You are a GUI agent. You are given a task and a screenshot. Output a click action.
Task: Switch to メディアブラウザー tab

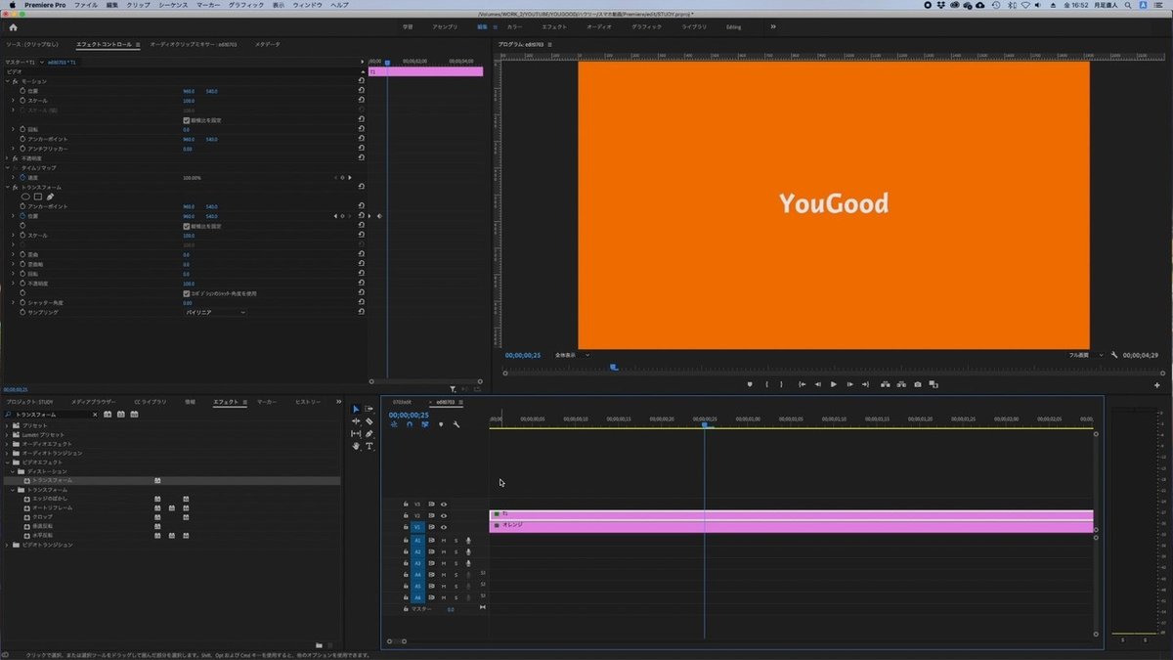click(93, 402)
